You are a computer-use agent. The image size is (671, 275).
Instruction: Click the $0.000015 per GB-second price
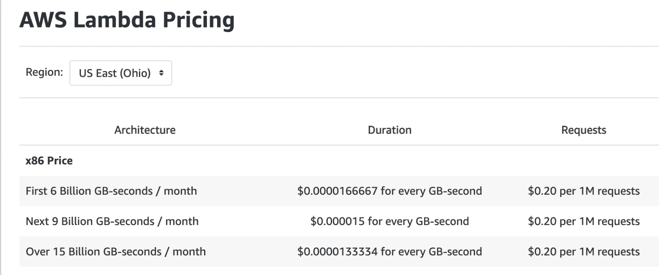pyautogui.click(x=390, y=221)
